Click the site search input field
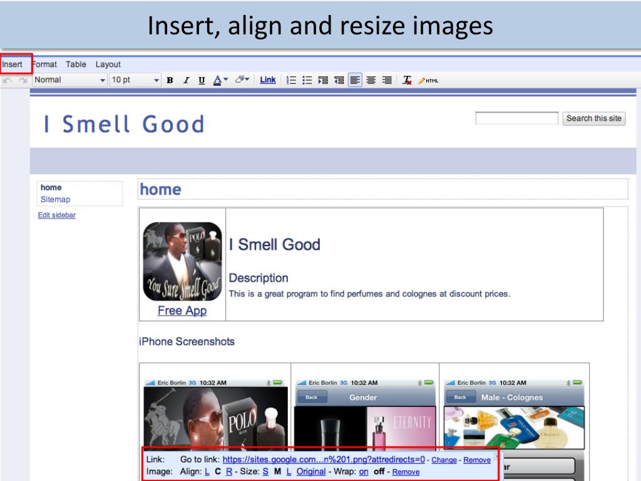Screen dimensions: 641x481 tap(516, 118)
